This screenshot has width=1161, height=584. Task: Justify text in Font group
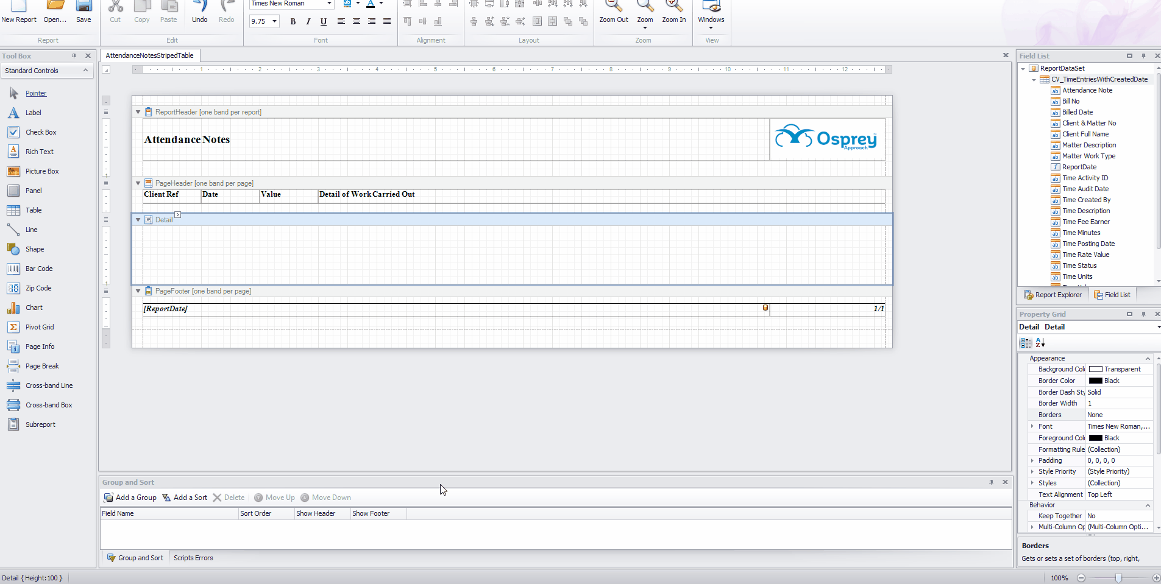(387, 21)
